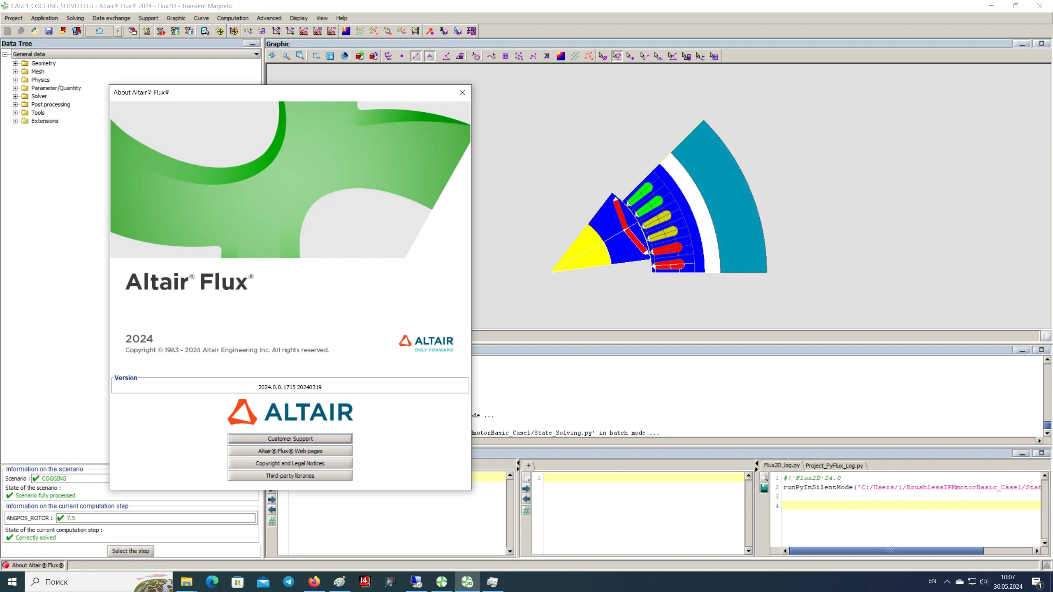Expand the Solver tree node
Screen dimensions: 1053x592
15,96
